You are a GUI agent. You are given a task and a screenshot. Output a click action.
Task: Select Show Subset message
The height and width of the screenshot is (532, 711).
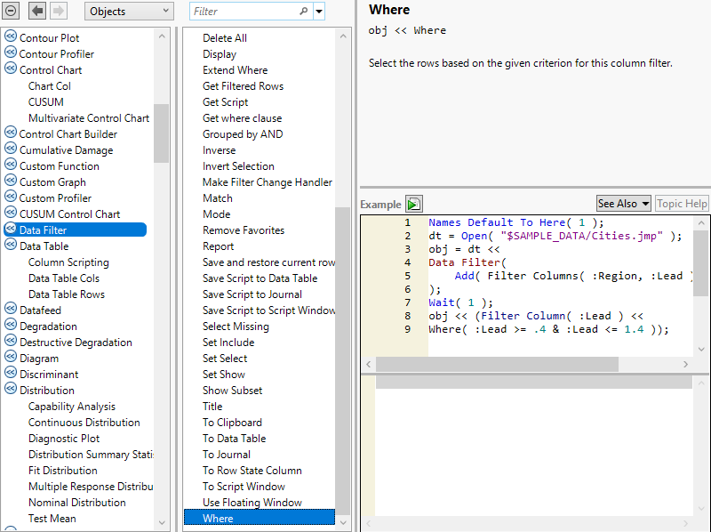pyautogui.click(x=232, y=391)
